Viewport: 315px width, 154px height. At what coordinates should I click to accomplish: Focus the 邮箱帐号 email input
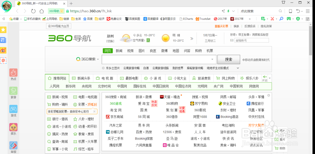251,40
